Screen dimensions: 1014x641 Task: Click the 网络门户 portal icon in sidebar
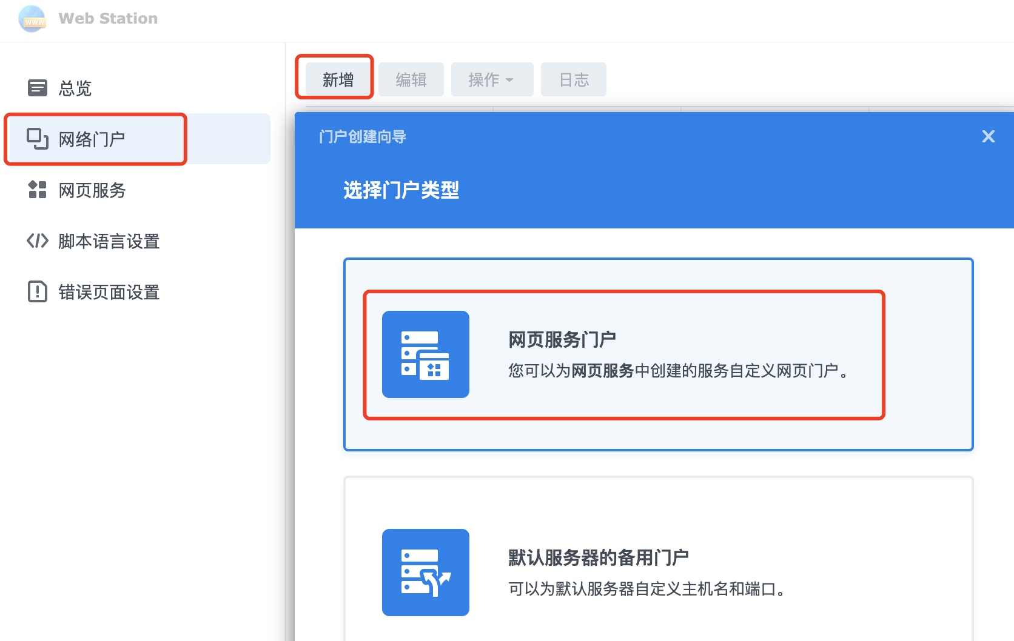pos(37,139)
